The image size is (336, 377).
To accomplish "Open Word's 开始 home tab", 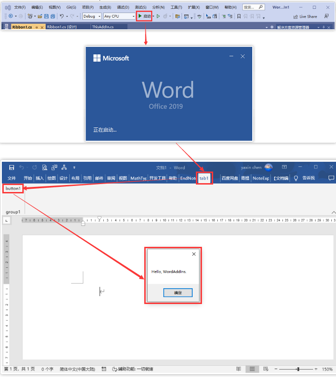I will (x=27, y=178).
